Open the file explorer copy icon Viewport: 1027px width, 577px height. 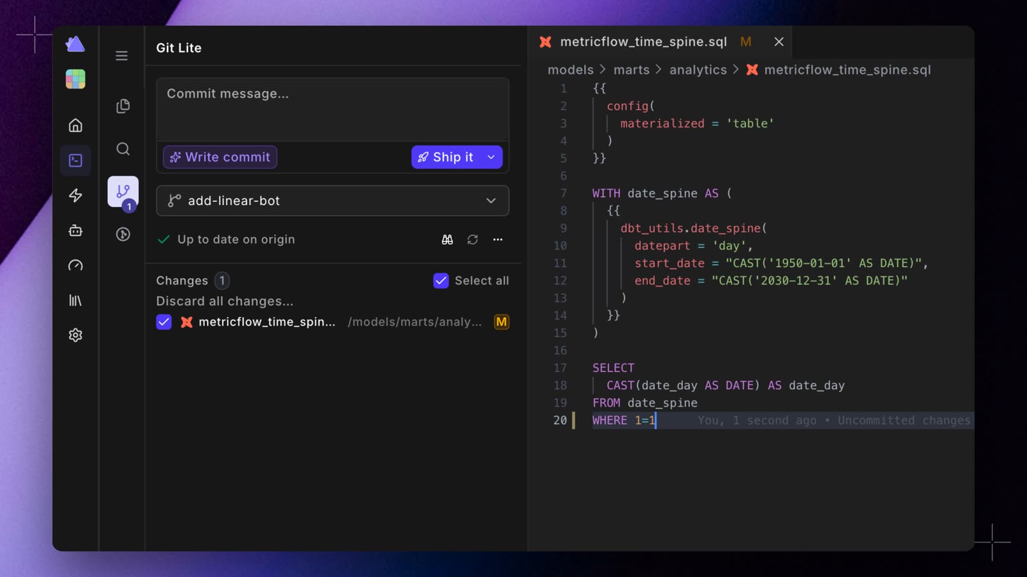[x=123, y=106]
